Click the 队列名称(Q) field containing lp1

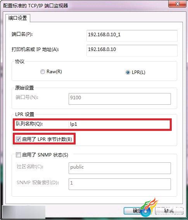coord(120,124)
